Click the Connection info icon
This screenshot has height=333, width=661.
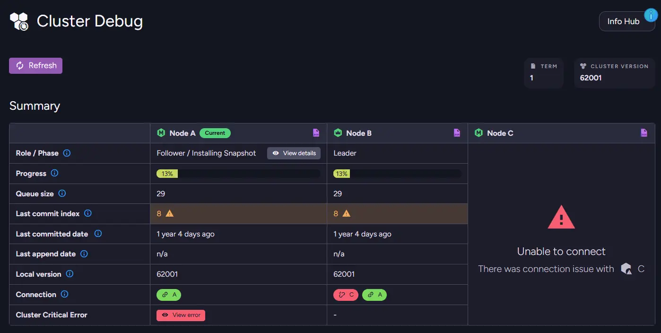tap(65, 294)
